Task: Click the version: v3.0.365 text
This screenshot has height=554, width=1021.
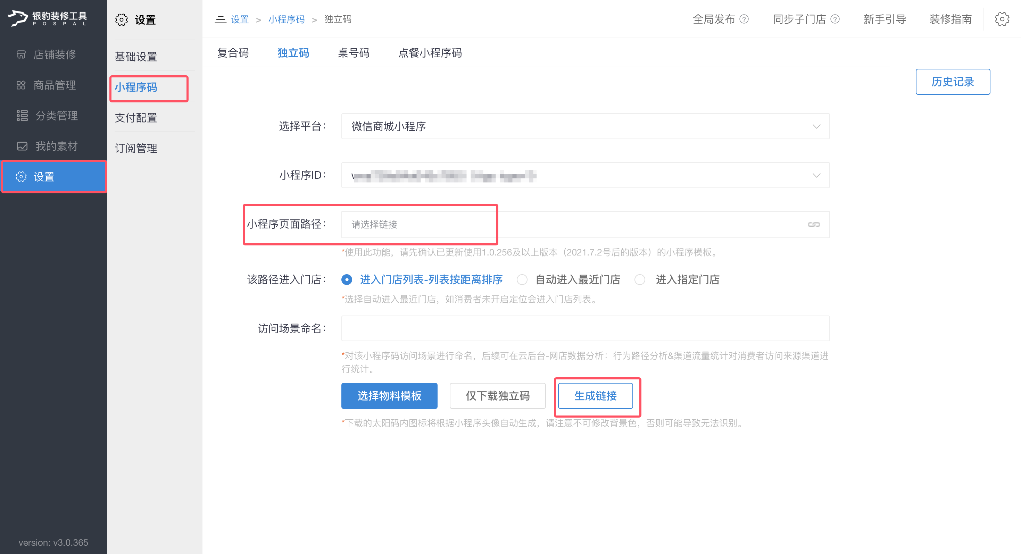Action: [x=53, y=543]
